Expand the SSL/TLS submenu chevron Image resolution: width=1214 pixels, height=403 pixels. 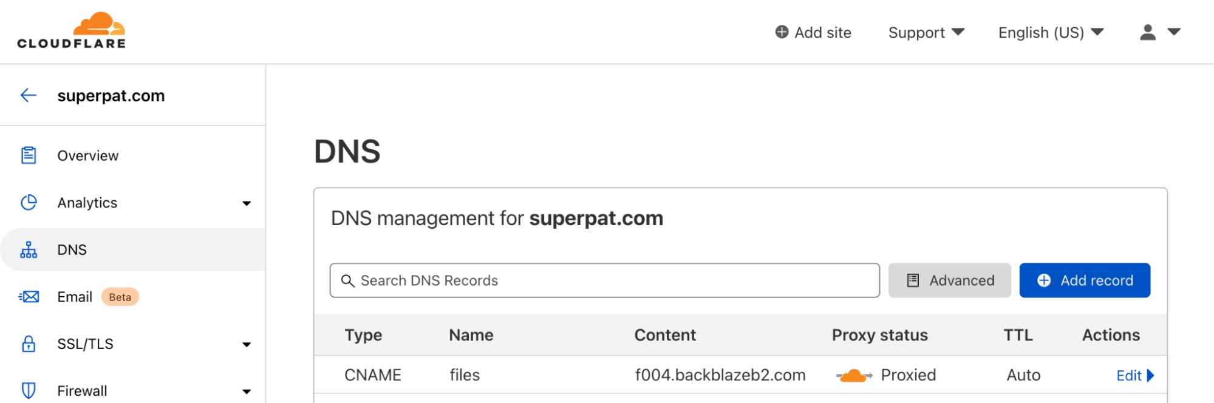[247, 344]
